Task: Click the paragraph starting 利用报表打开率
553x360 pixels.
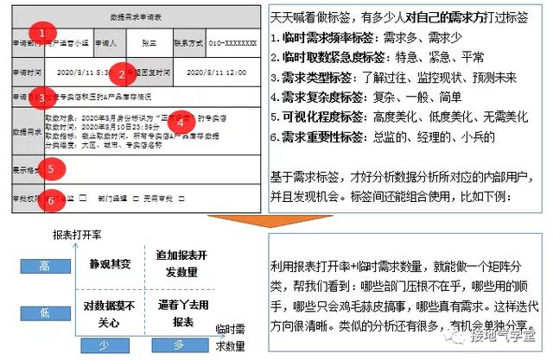Action: (x=404, y=296)
